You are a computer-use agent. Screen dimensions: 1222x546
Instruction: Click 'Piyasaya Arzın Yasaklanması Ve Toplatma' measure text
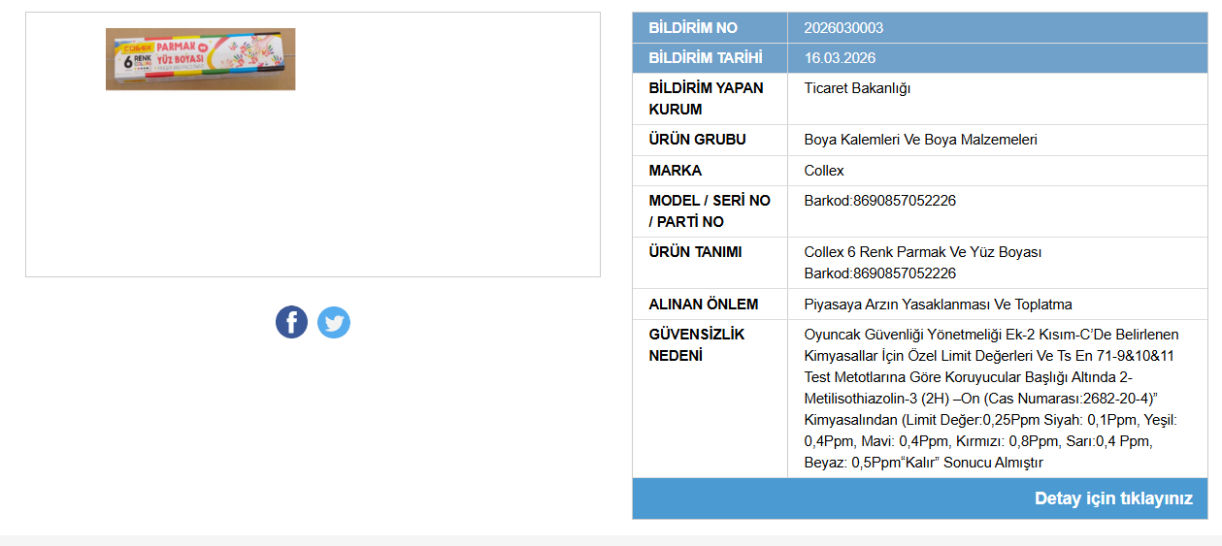[x=938, y=305]
